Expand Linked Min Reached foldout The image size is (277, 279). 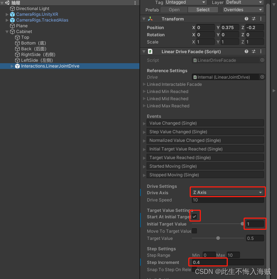144,92
